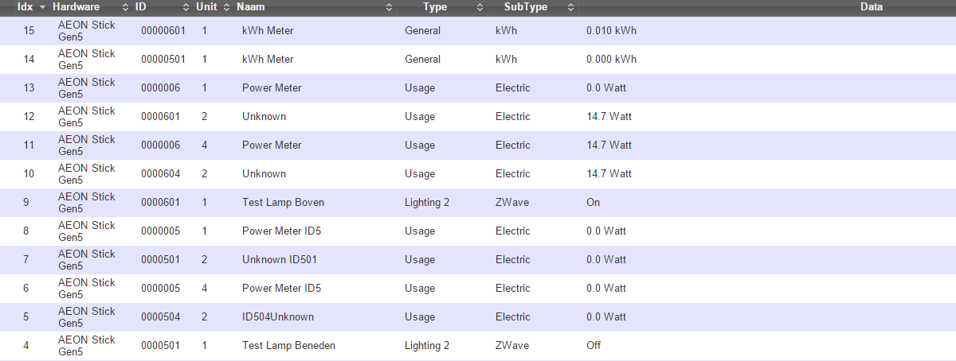Sort table by Idx column arrow
The width and height of the screenshot is (956, 361).
(x=42, y=7)
